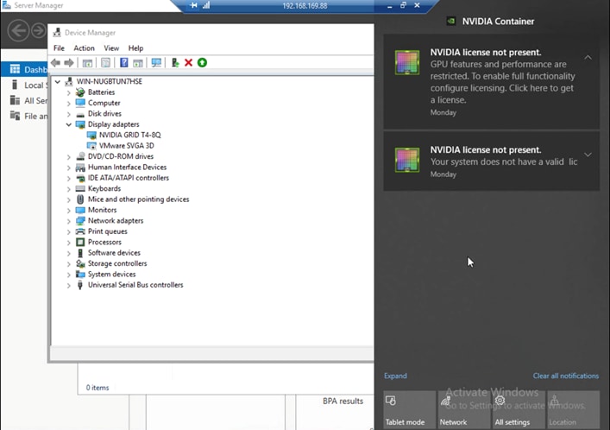610x430 pixels.
Task: Open first NVIDIA license not present notification
Action: click(491, 82)
